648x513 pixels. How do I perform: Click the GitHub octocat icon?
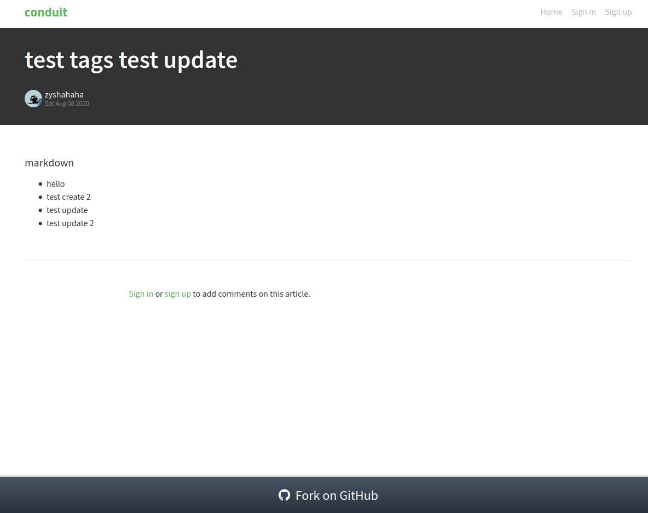pos(285,495)
